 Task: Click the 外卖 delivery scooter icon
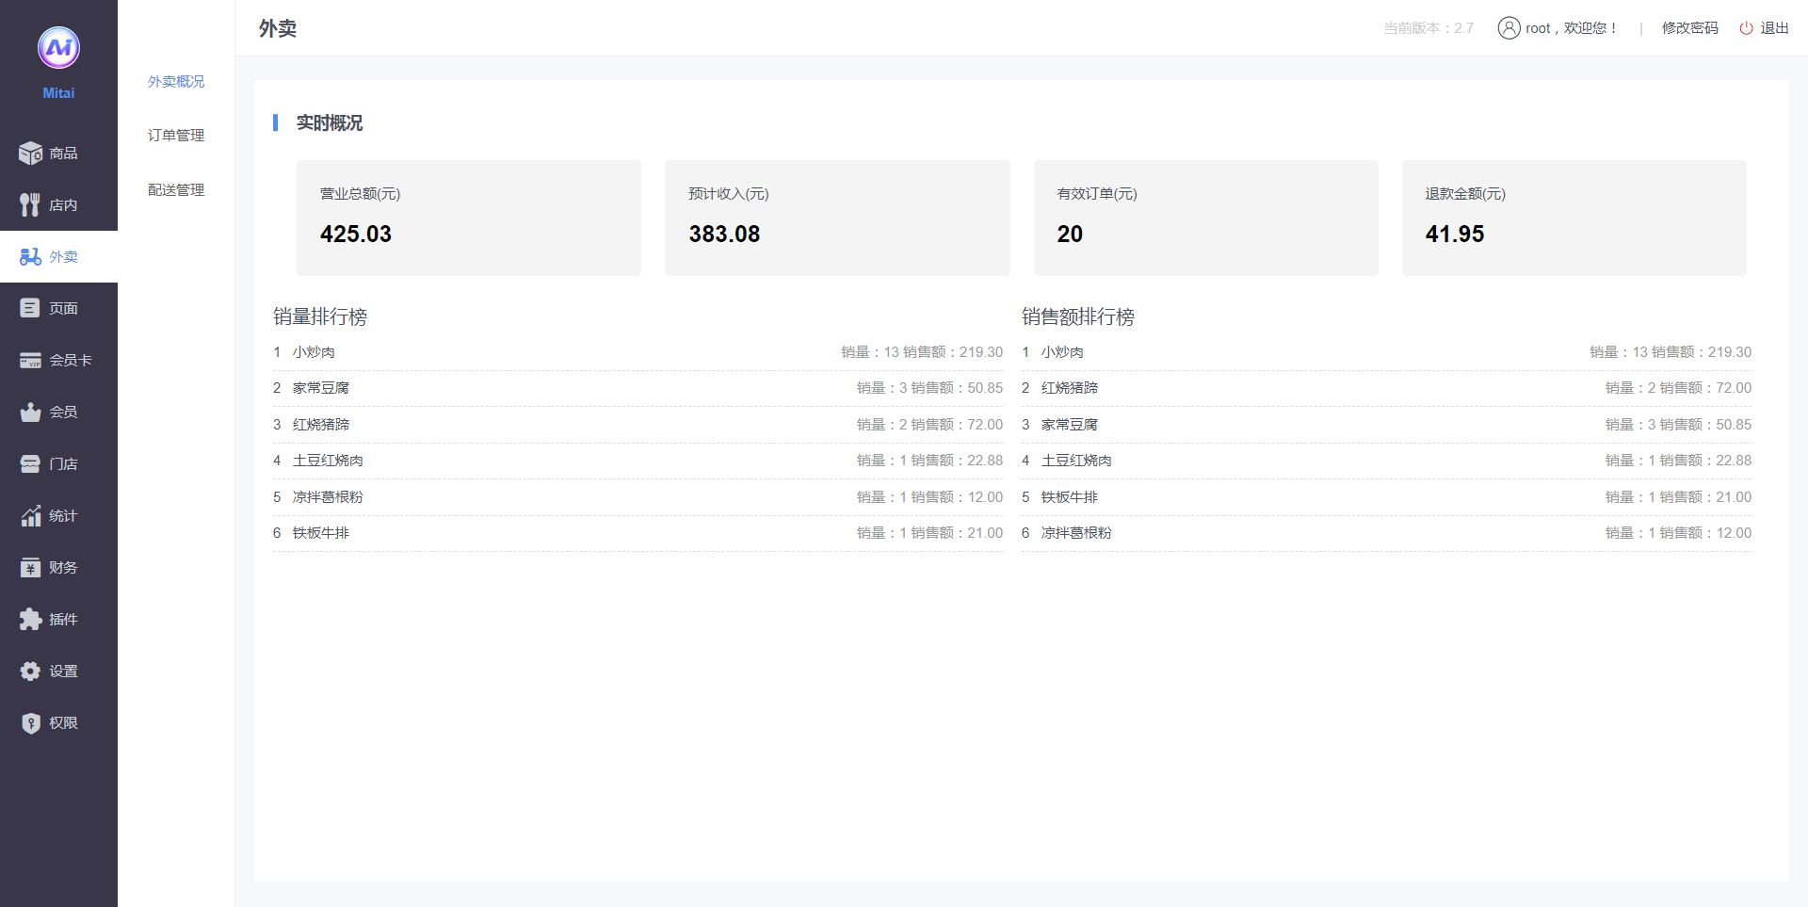tap(30, 256)
